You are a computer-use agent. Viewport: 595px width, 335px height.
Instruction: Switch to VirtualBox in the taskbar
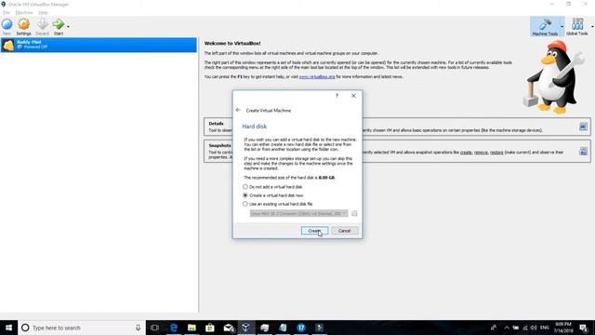tap(245, 328)
